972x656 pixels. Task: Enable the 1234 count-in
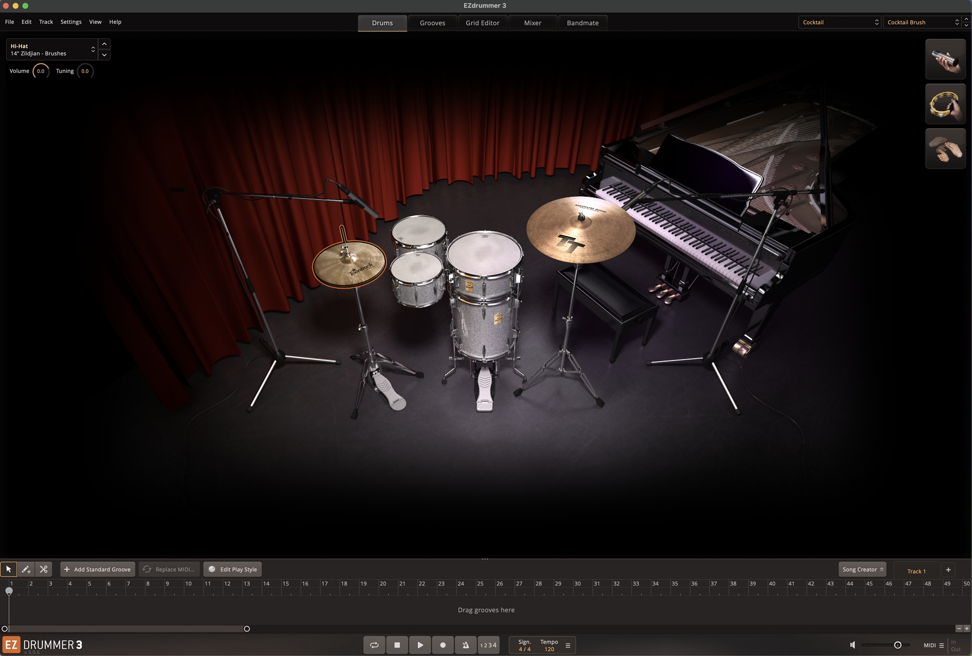point(488,645)
